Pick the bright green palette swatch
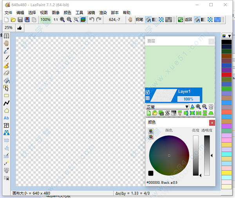Viewport: 235px width, 198px height. click(227, 89)
